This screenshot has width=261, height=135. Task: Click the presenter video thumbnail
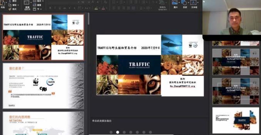(232, 17)
